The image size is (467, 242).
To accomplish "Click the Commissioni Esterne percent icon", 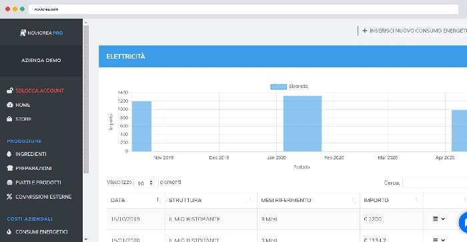I will point(9,197).
